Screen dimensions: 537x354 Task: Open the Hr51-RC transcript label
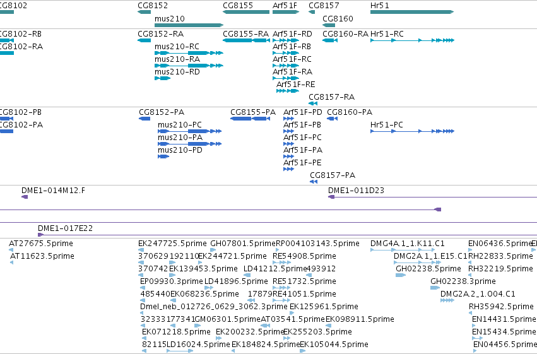(387, 34)
